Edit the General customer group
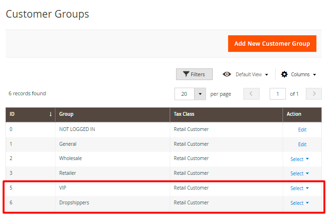Viewport: 327px width, 222px height. click(x=302, y=144)
